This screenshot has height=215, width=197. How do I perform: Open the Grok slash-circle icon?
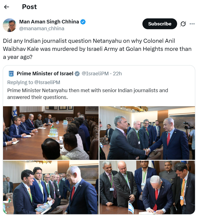click(x=183, y=24)
